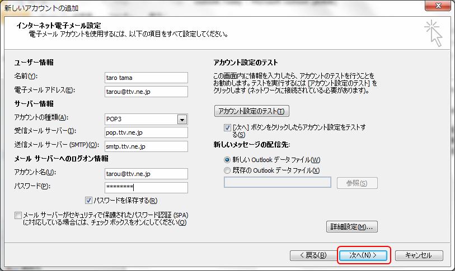Toggle the パスワードを保存する checkbox
The width and height of the screenshot is (455, 271).
click(x=89, y=200)
